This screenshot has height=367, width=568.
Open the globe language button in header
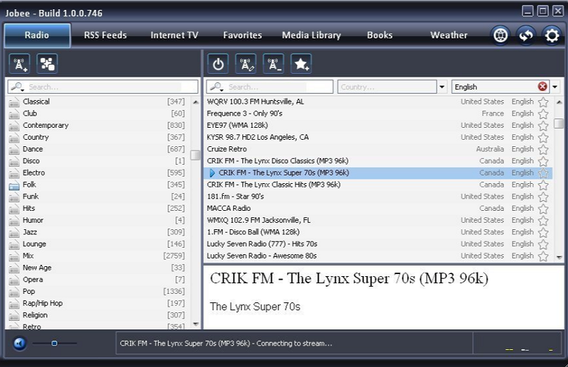pos(501,35)
